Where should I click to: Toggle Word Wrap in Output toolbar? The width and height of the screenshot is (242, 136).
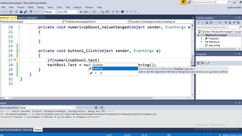point(102,107)
